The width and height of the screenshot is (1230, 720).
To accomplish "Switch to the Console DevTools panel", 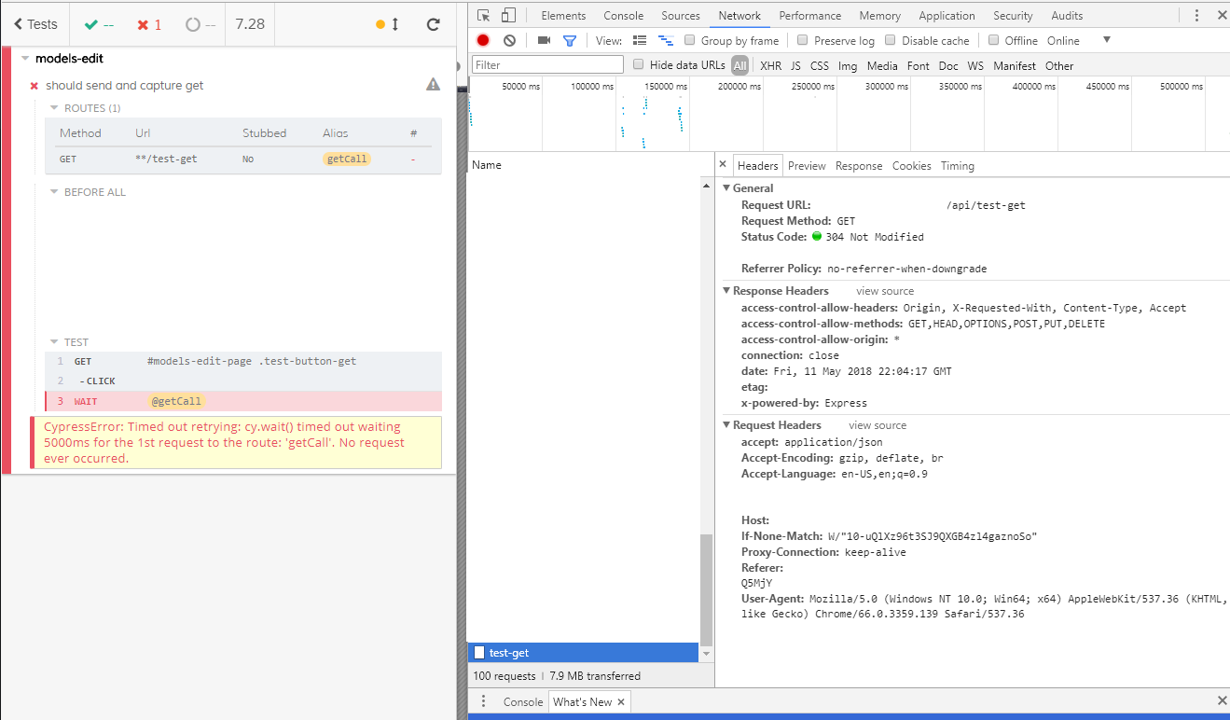I will (x=623, y=15).
